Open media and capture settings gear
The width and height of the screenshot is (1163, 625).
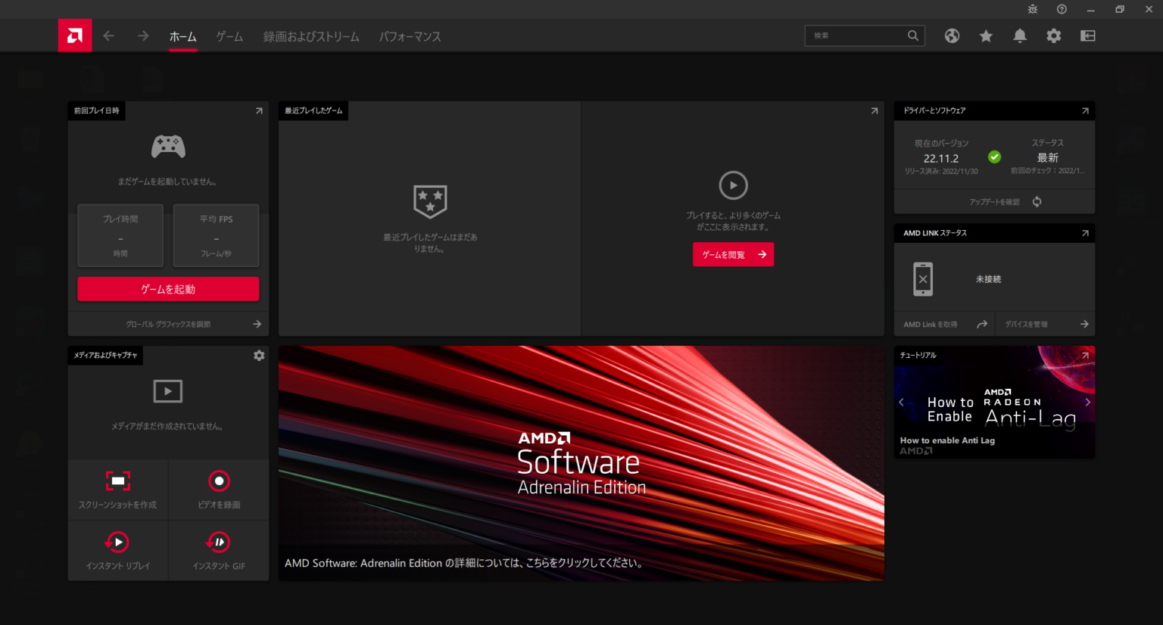point(259,355)
